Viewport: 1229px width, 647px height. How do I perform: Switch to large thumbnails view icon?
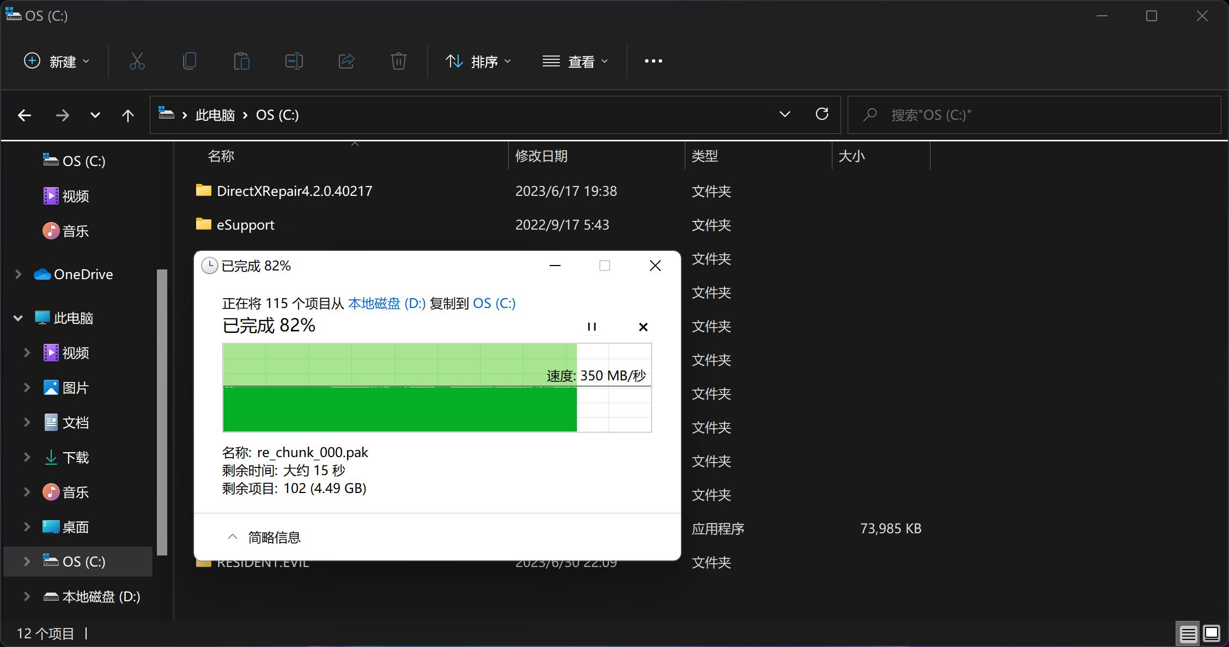pos(1212,634)
